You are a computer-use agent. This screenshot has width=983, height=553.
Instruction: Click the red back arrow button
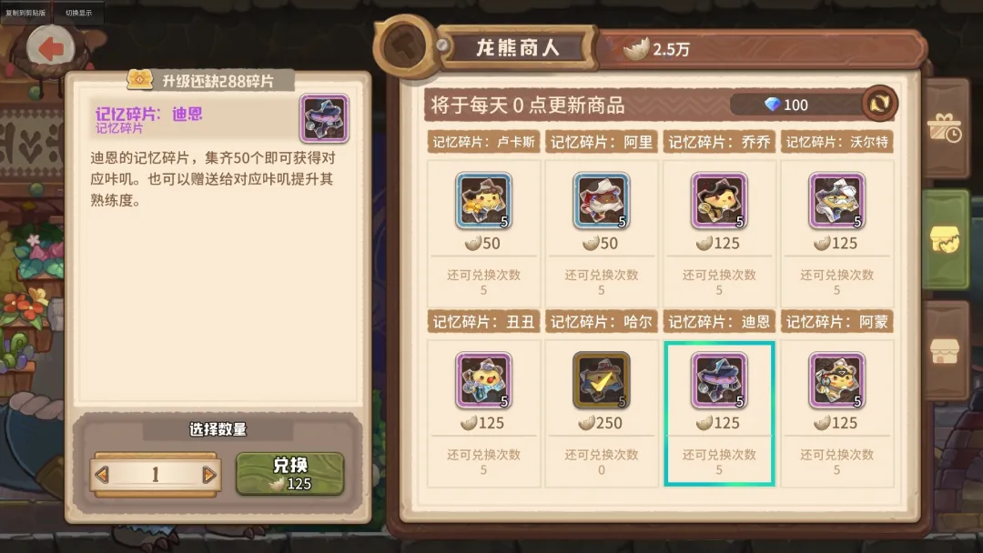click(51, 49)
